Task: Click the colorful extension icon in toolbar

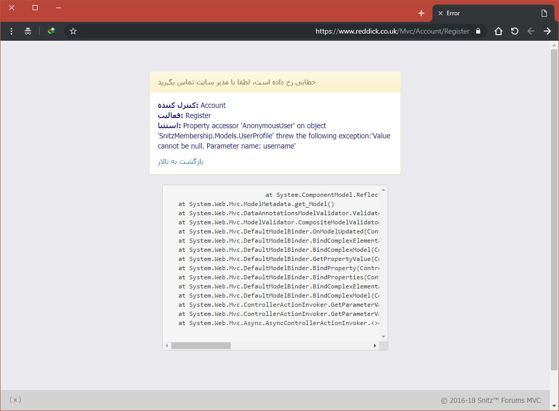Action: tap(51, 31)
